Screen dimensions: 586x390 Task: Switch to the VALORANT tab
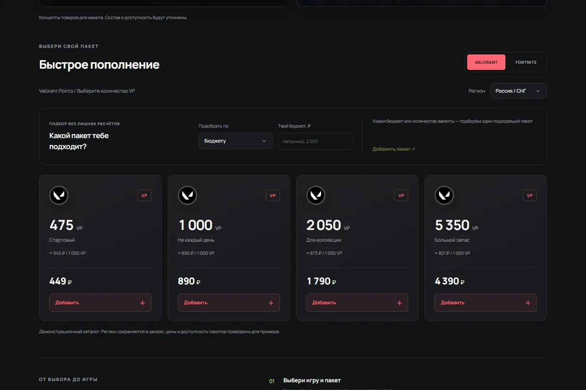[486, 62]
